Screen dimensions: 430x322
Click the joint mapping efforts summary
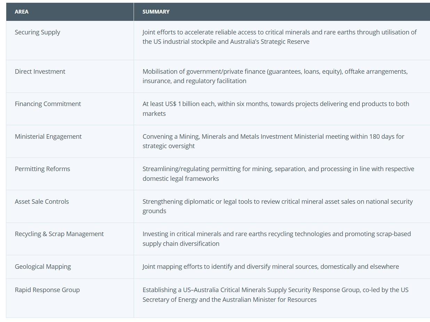click(270, 267)
